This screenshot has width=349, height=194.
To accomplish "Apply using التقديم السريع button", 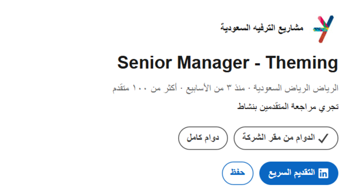I will pos(299,173).
